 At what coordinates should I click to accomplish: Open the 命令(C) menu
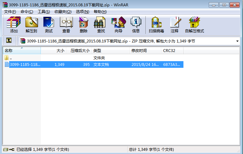[x=27, y=12]
